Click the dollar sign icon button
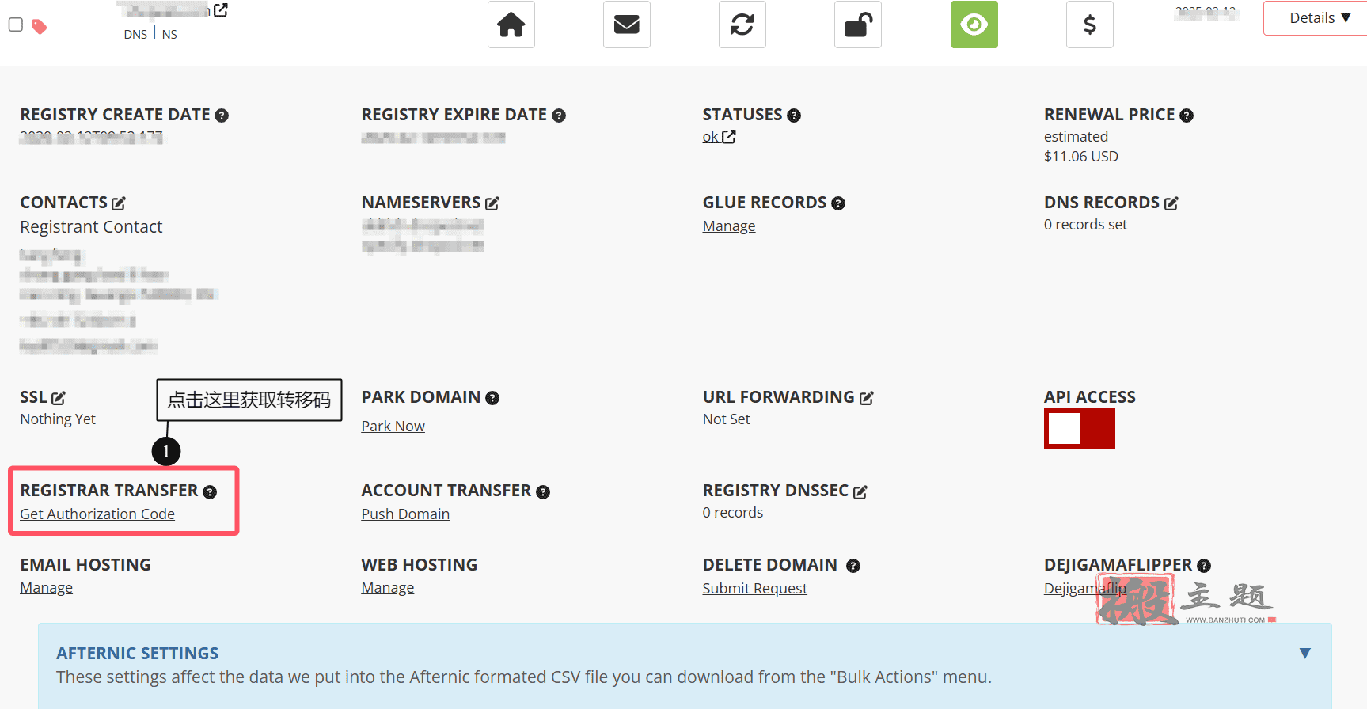The width and height of the screenshot is (1367, 709). pos(1090,25)
